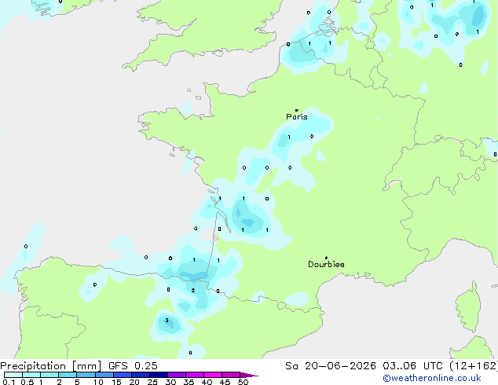This screenshot has height=385, width=498.
Task: Select the 25–30 mm dark navy legend box
Action: 159,375
